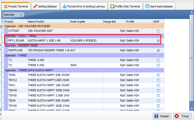Collapse the Operator : THREE group
This screenshot has height=120, width=194.
click(x=84, y=55)
